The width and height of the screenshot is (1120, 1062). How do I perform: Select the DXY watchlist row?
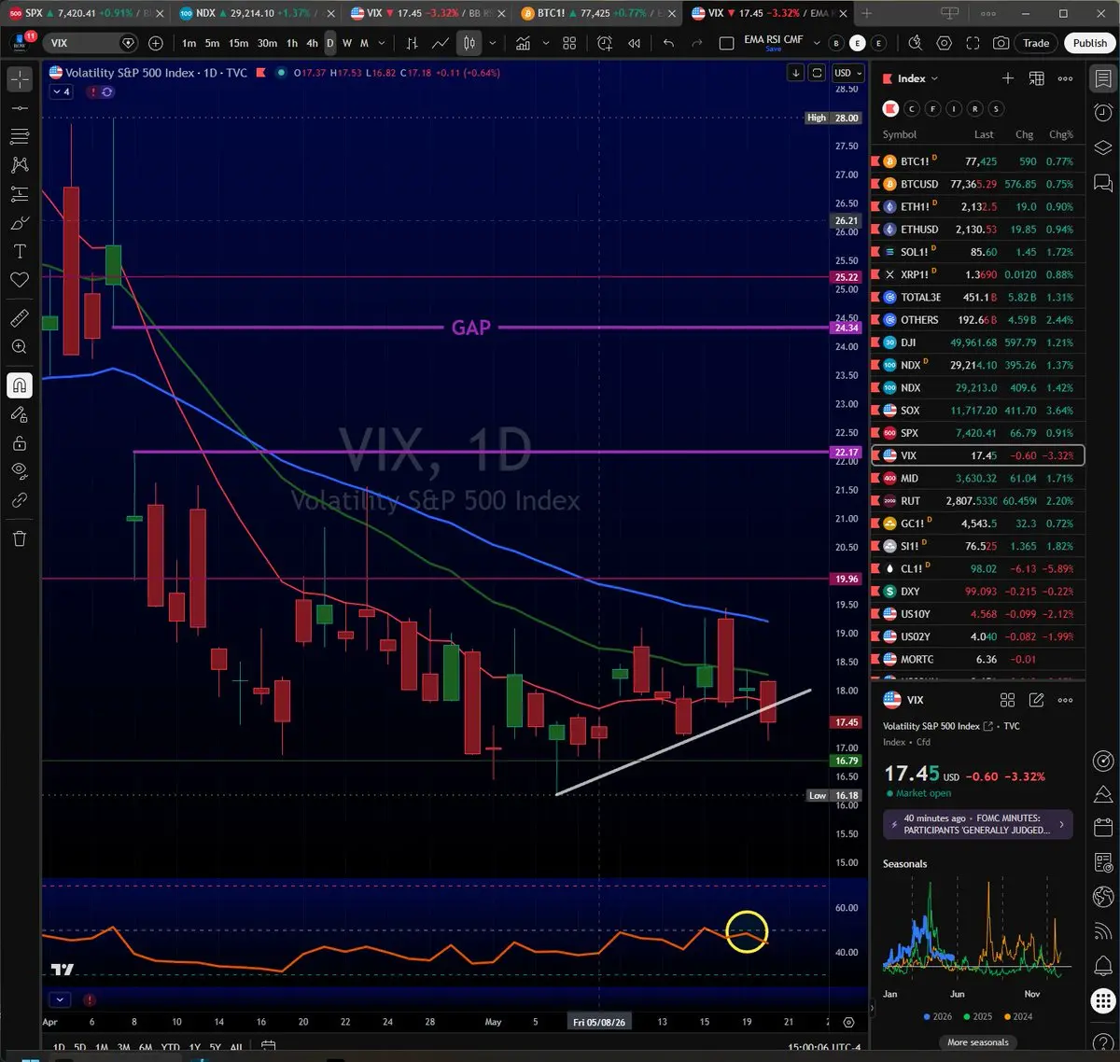point(977,591)
